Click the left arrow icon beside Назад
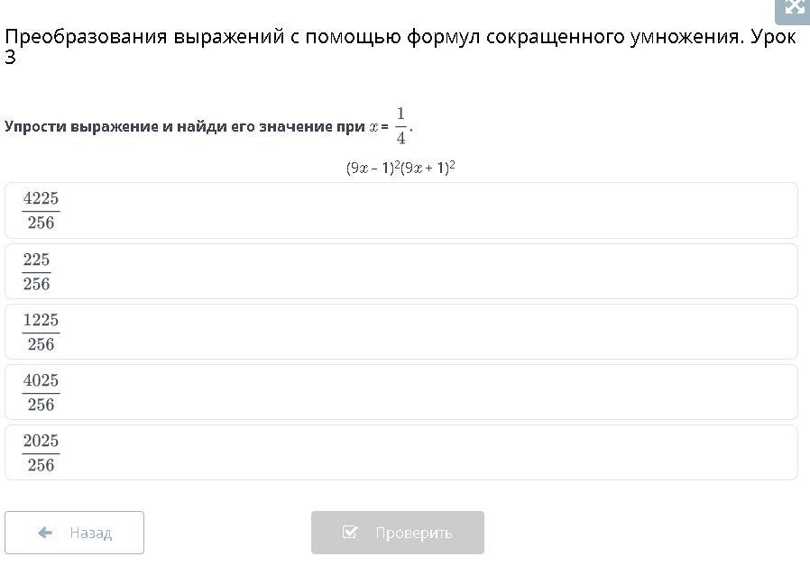The width and height of the screenshot is (810, 584). (45, 533)
